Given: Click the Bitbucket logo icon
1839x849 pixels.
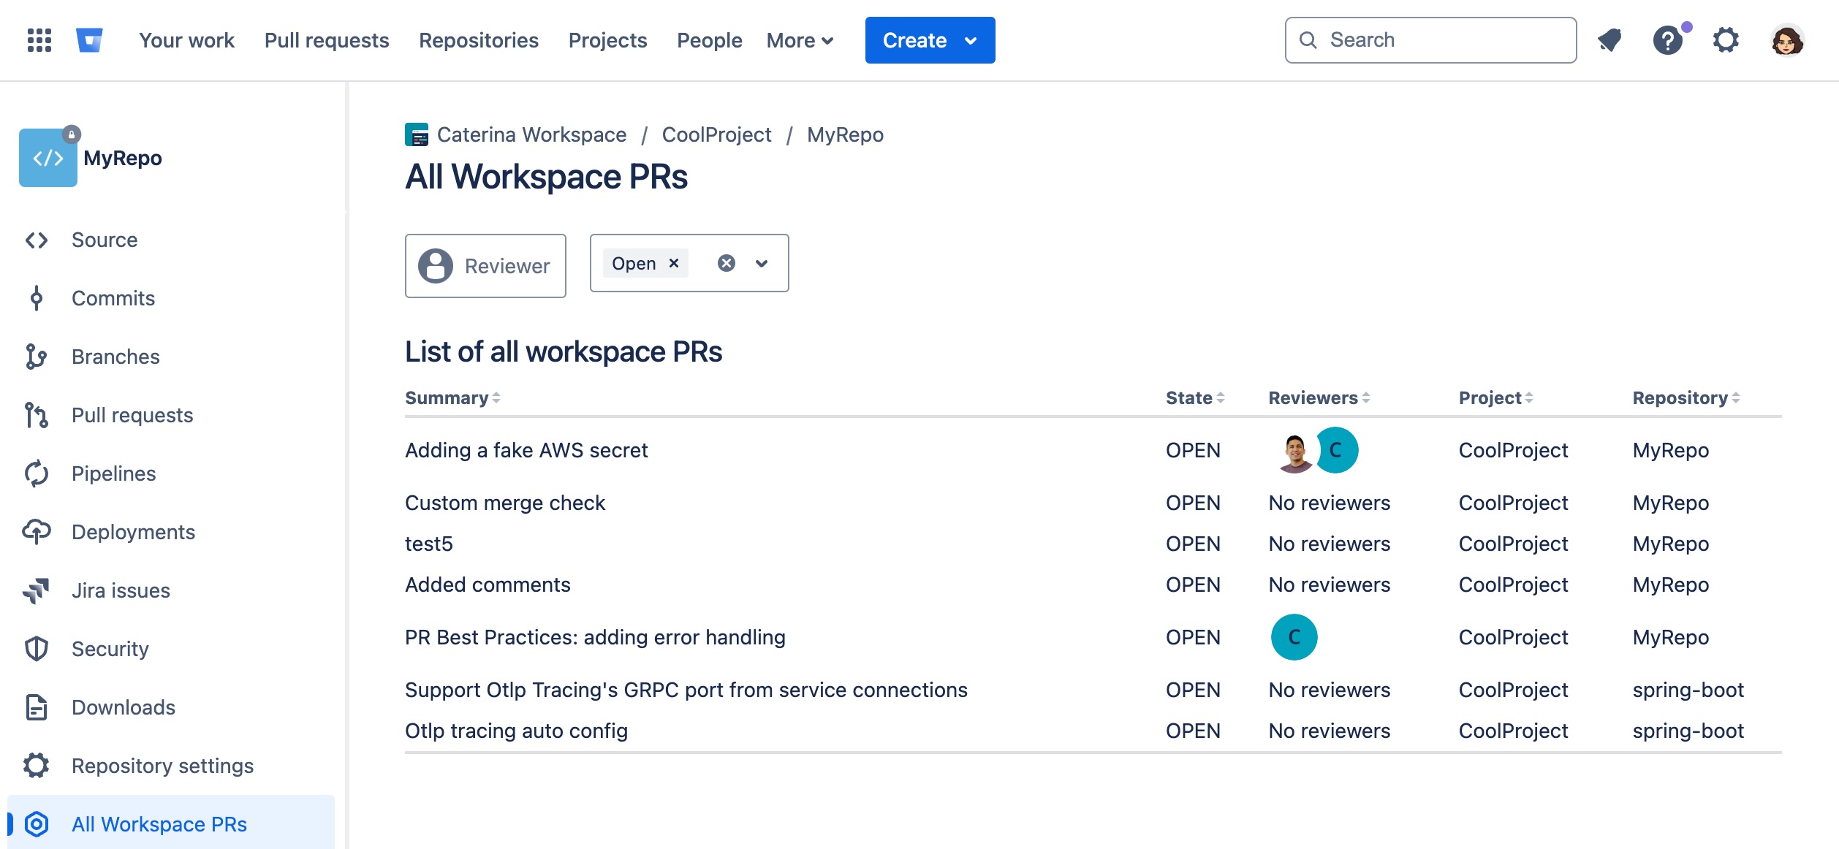Looking at the screenshot, I should coord(89,40).
